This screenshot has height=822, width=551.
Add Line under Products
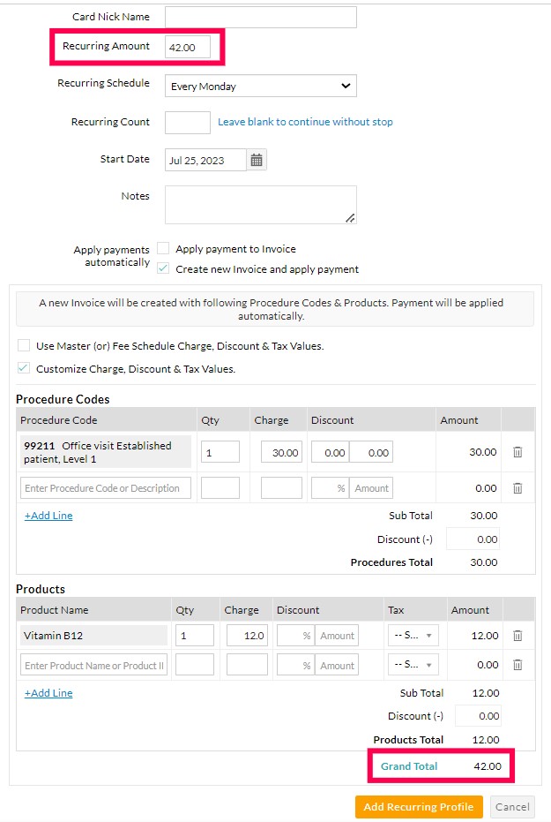(48, 693)
